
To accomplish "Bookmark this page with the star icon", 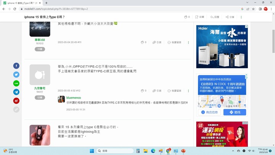I will click(253, 9).
